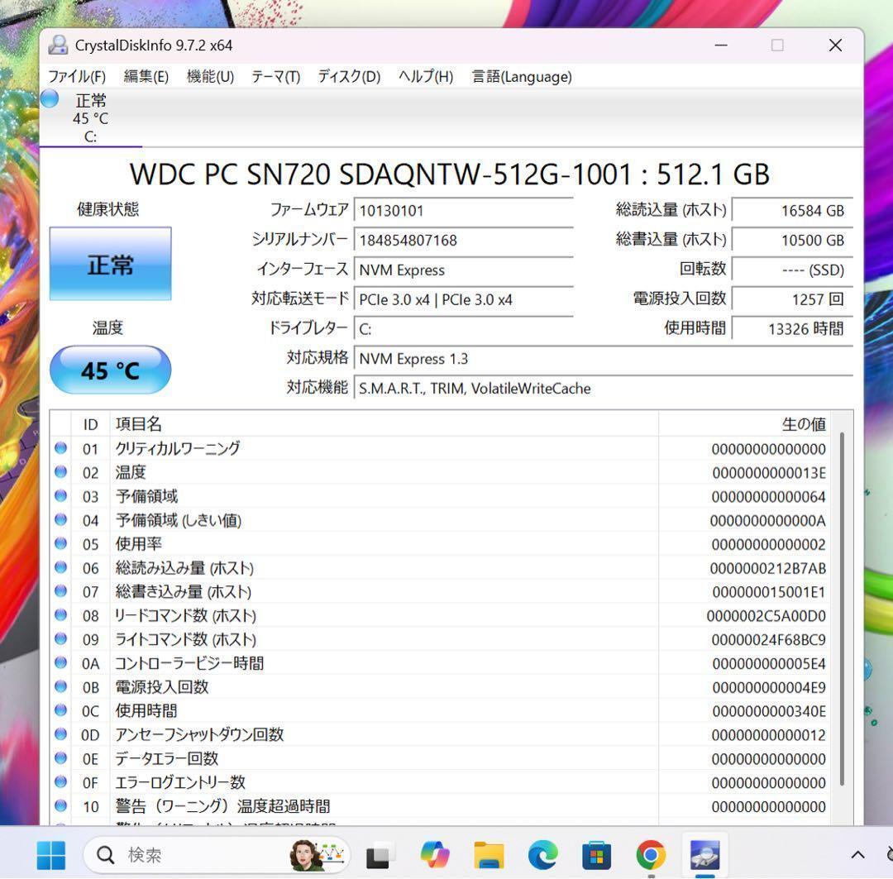Click the status dot beside 使用率 row
893x879 pixels.
[60, 543]
